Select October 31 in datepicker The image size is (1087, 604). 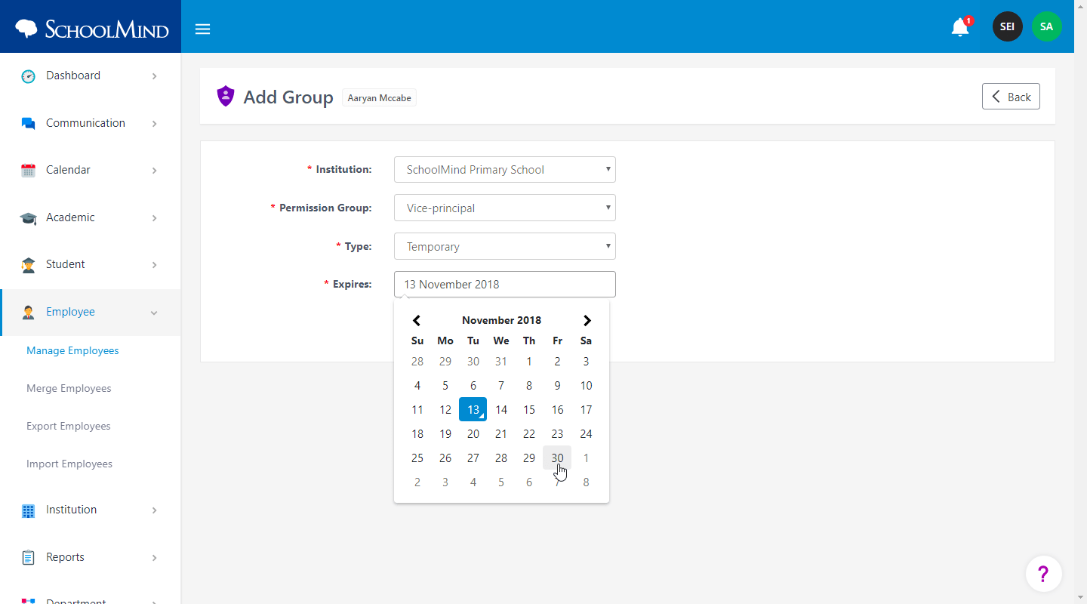(501, 361)
